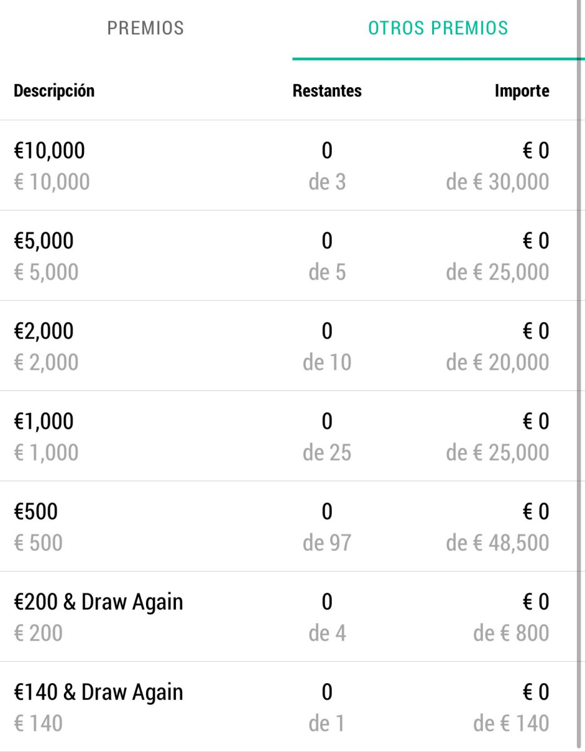Select the OTROS PREMIOS tab
585x752 pixels.
(x=438, y=29)
